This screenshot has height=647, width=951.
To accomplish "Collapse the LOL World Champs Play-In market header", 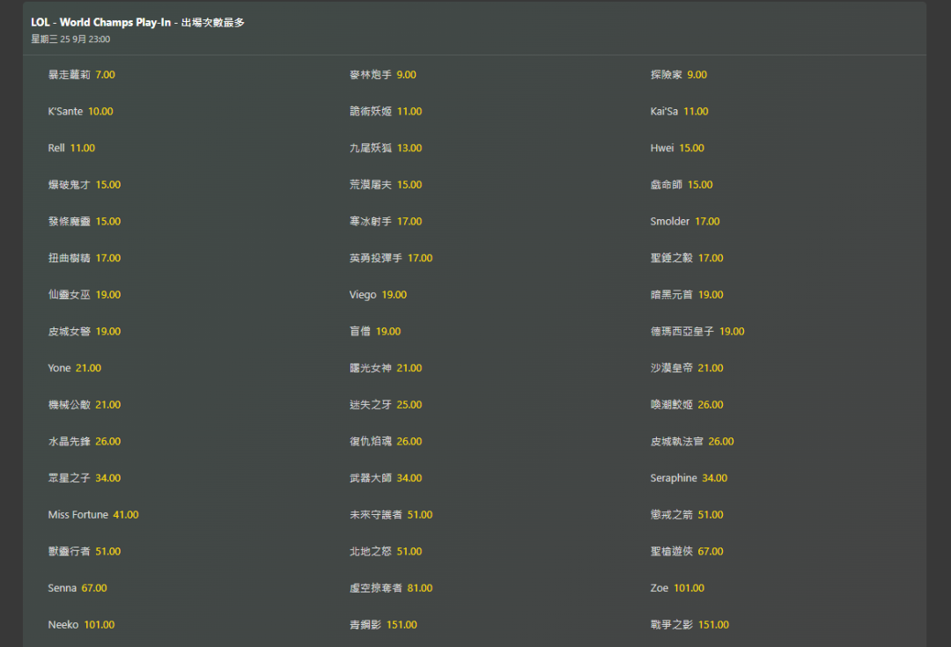I will click(x=138, y=23).
